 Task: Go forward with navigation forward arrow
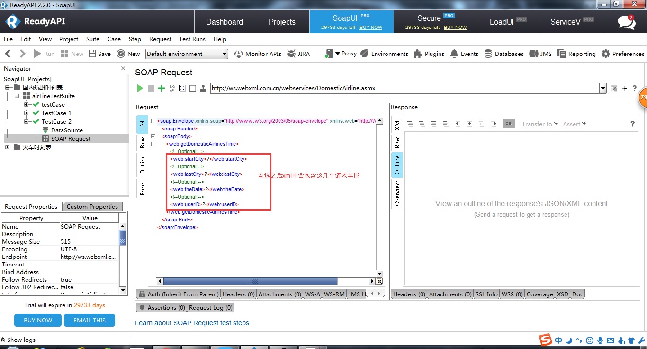coord(22,54)
